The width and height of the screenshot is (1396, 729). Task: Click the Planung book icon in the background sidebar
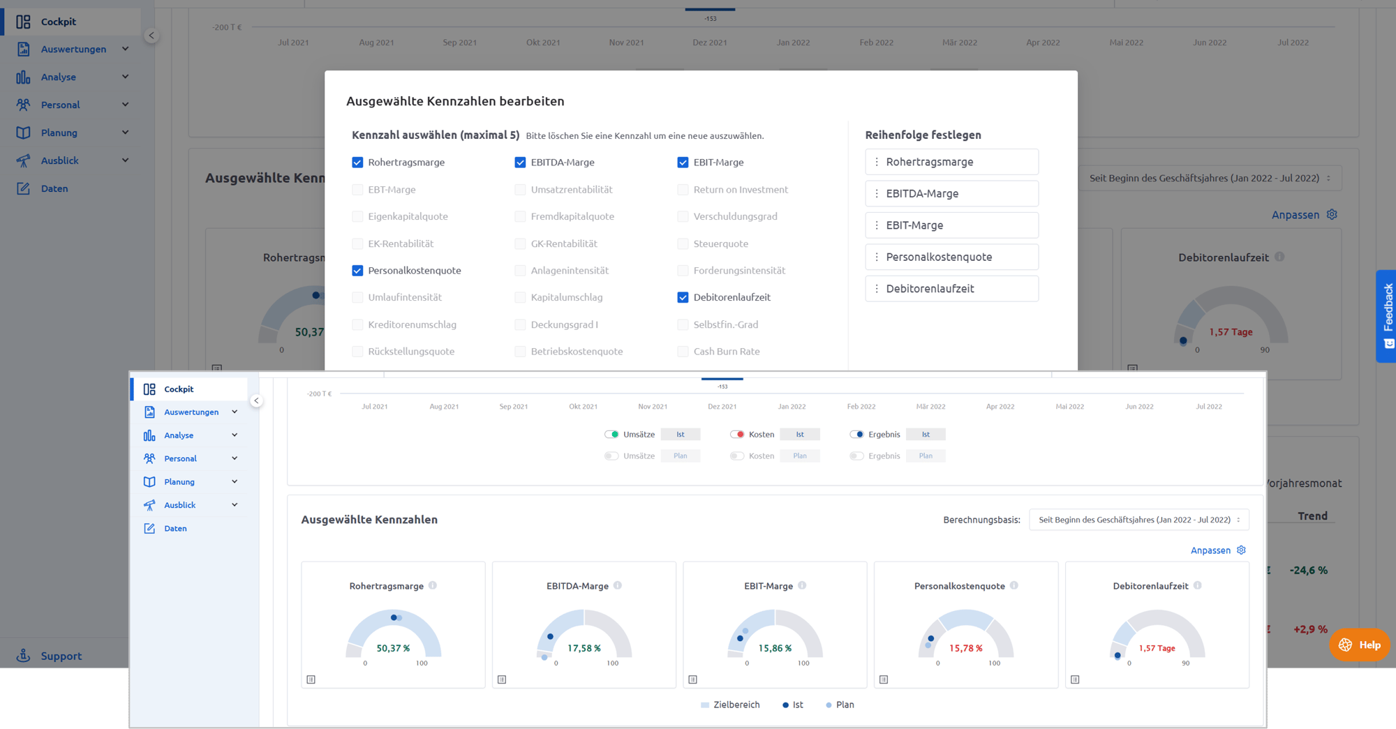(23, 133)
